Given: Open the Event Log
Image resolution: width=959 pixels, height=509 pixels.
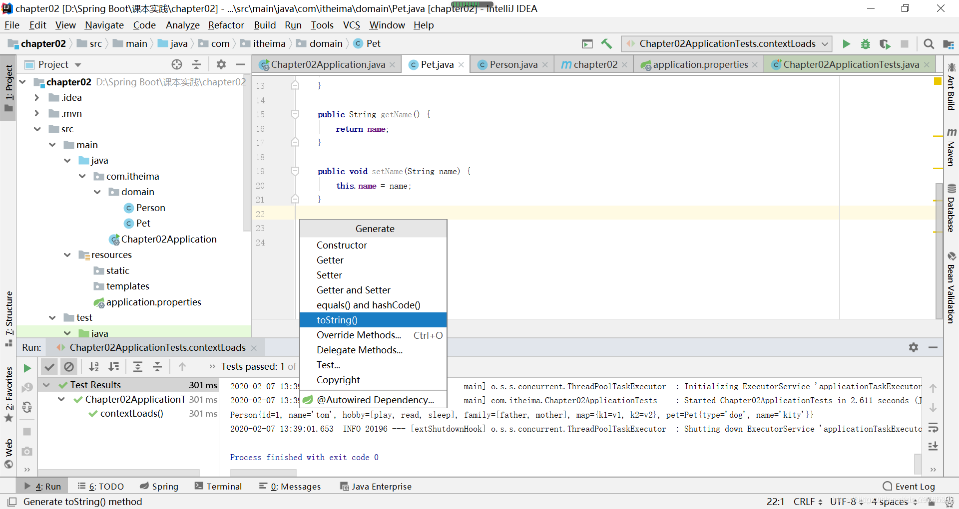Looking at the screenshot, I should click(909, 487).
